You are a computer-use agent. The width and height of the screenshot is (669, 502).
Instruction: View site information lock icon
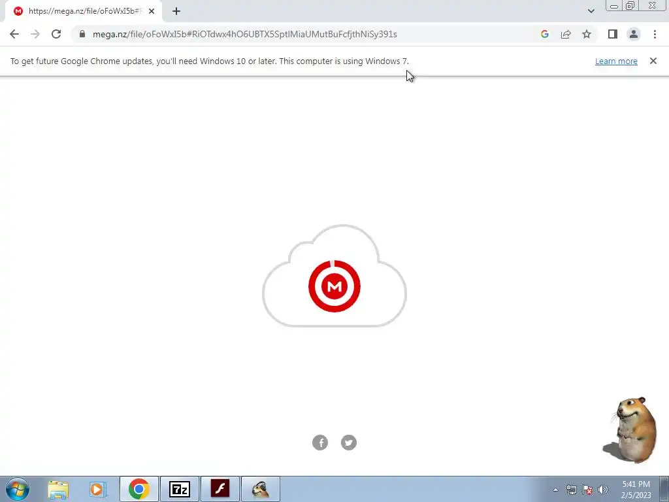[82, 34]
